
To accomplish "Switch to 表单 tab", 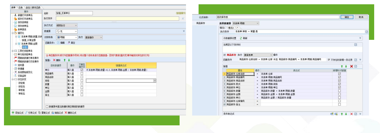I will (13, 7).
